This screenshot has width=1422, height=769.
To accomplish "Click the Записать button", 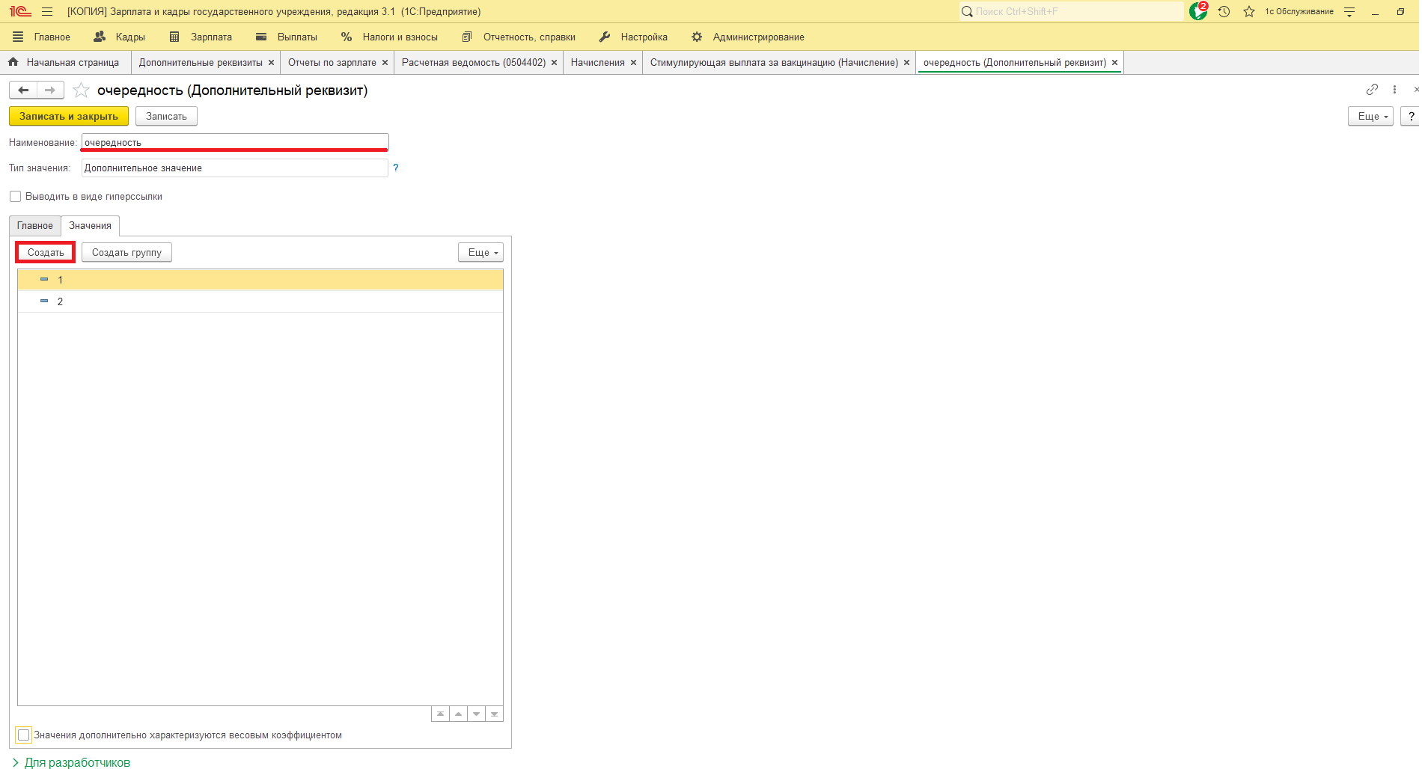I will 166,116.
